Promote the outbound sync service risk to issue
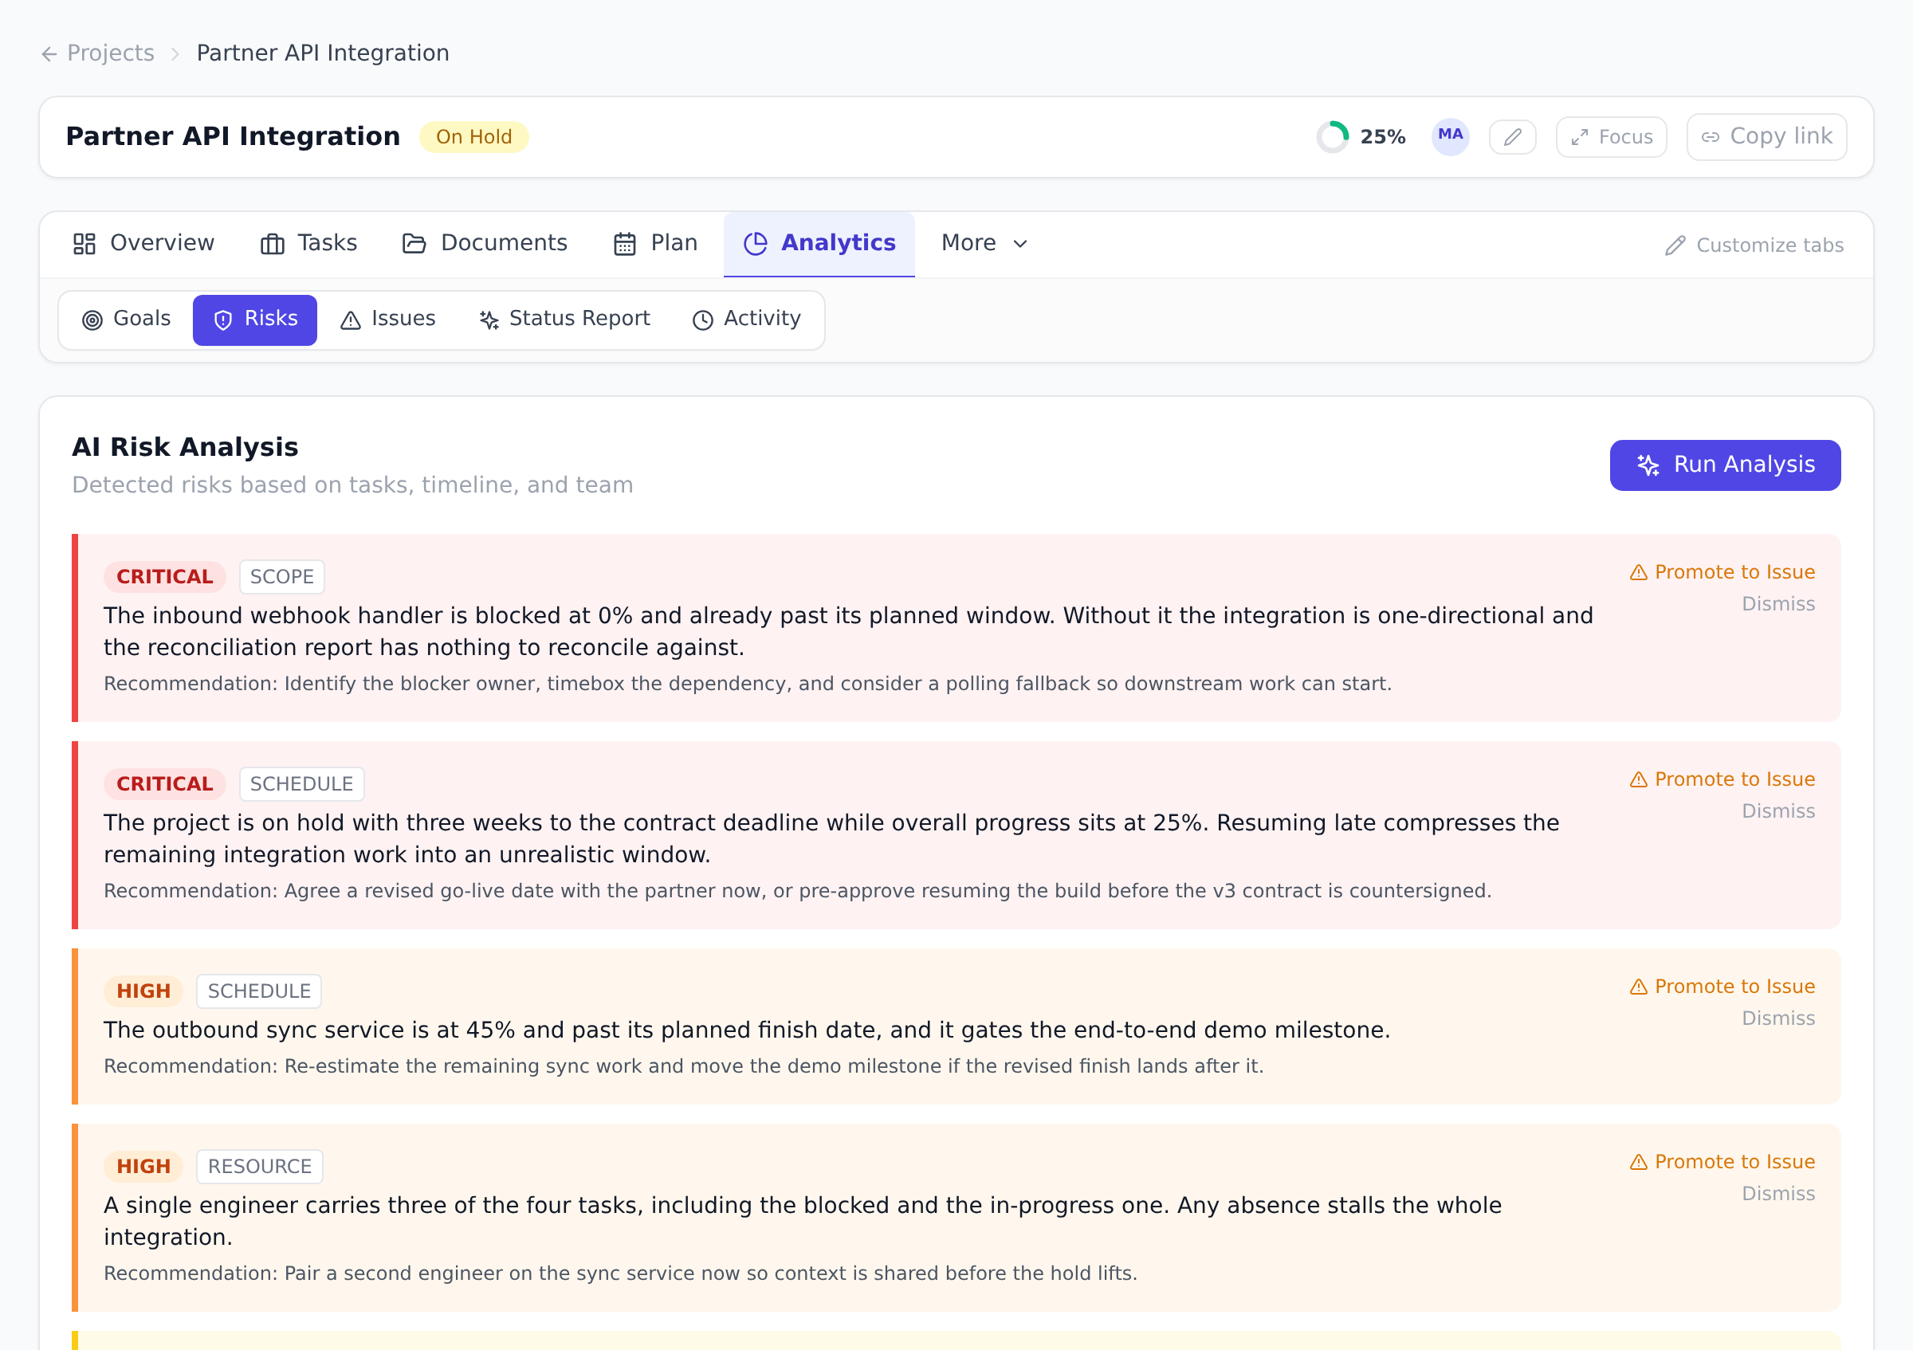 (x=1722, y=987)
